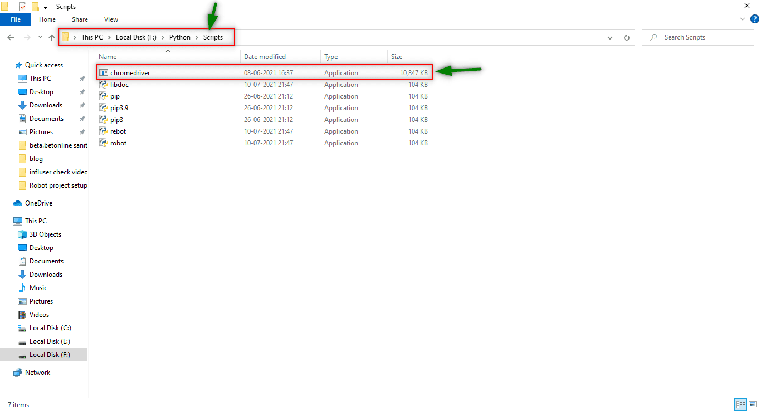
Task: Expand the ribbon with the chevron
Action: pos(743,19)
